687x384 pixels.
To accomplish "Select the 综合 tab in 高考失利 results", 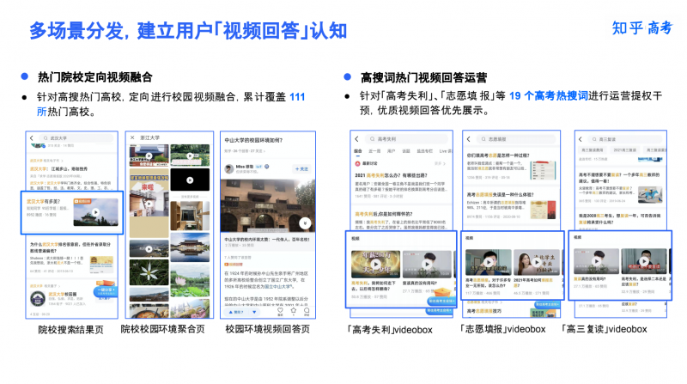I will [358, 151].
